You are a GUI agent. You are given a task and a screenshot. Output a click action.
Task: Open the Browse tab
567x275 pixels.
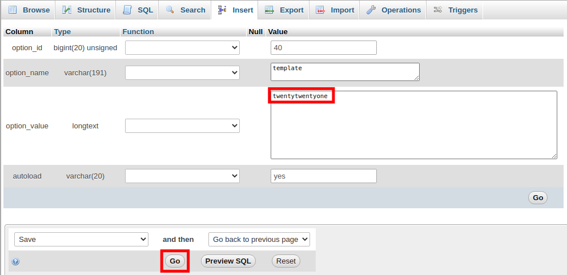28,10
